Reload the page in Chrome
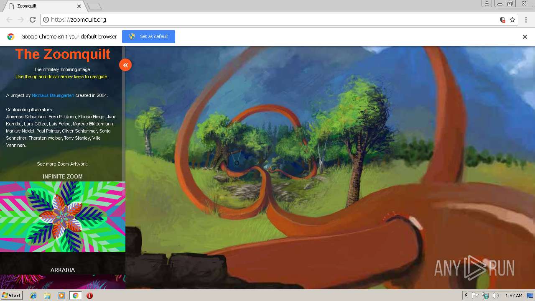This screenshot has height=301, width=535. click(x=33, y=20)
